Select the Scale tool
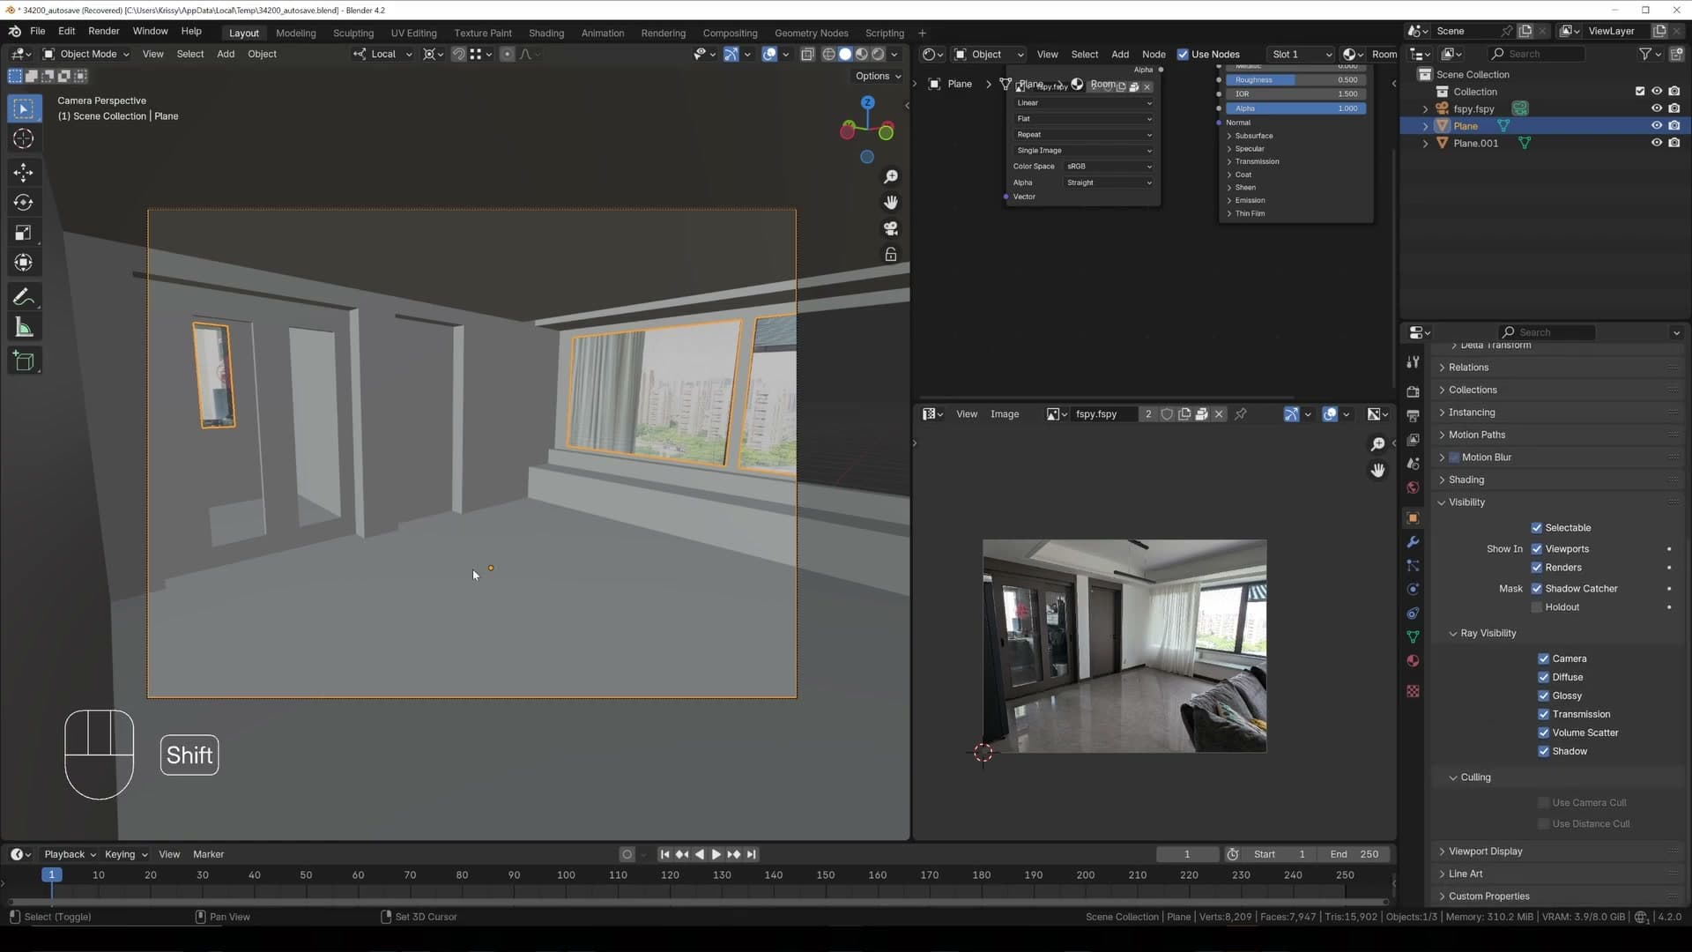The height and width of the screenshot is (952, 1692). click(24, 233)
